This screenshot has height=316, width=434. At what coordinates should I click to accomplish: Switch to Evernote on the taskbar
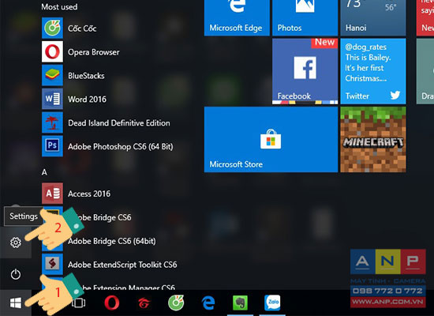(240, 303)
